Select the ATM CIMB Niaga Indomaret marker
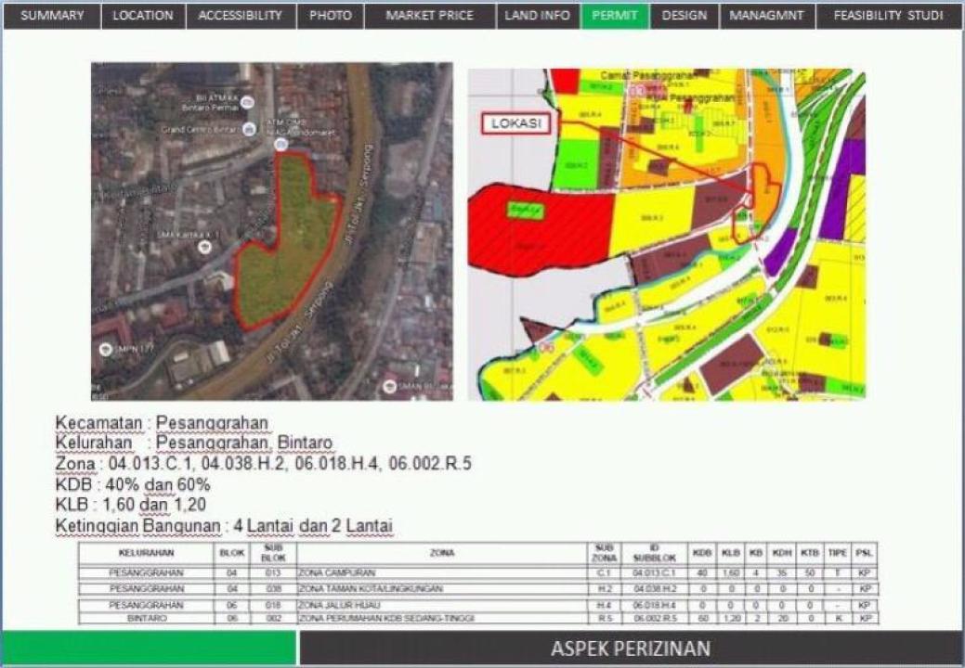This screenshot has height=668, width=965. coord(280,144)
